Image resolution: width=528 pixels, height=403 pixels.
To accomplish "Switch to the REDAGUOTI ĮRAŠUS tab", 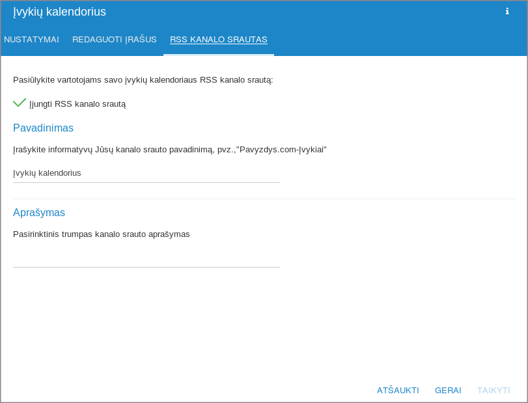I will (x=115, y=40).
